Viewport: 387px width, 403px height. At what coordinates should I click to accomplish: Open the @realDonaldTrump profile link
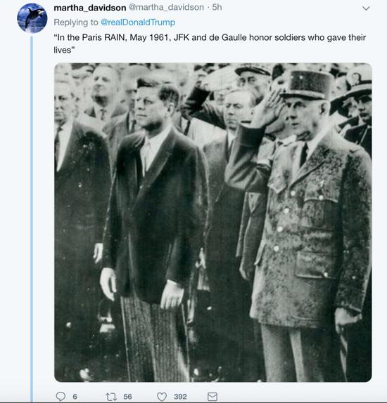click(x=138, y=22)
